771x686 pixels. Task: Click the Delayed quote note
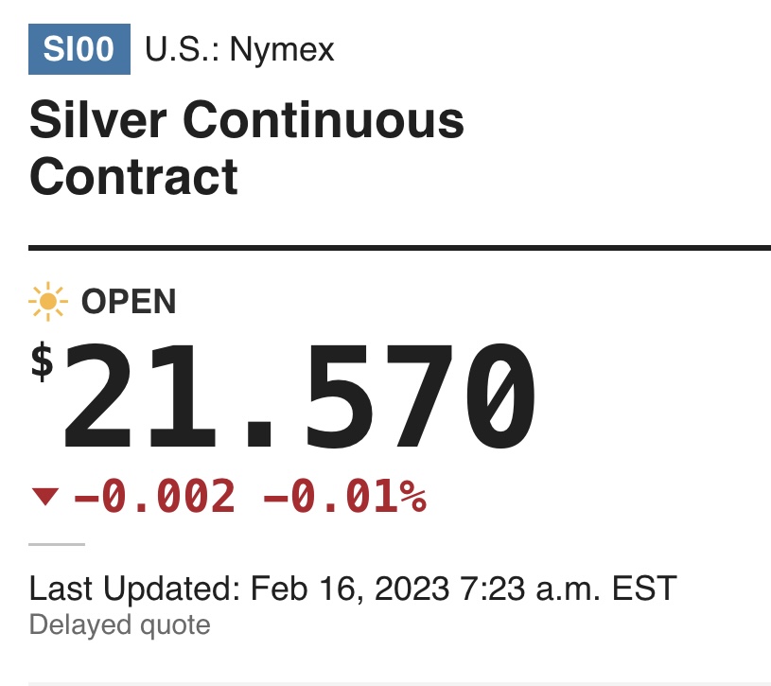[x=119, y=624]
